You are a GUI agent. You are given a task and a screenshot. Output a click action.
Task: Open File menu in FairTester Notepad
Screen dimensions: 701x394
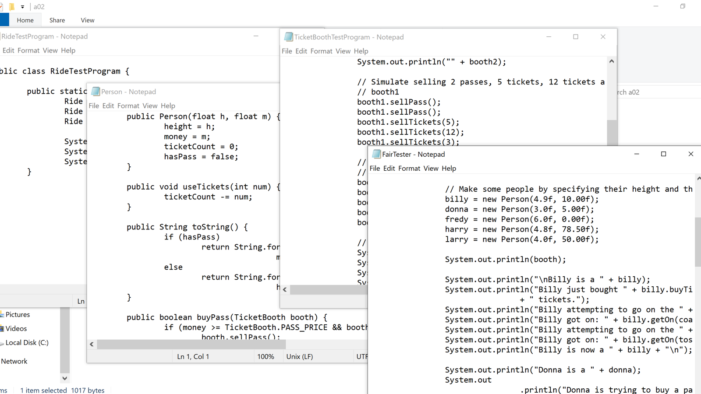[375, 168]
